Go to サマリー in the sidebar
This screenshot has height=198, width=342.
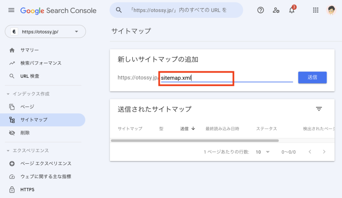point(29,50)
